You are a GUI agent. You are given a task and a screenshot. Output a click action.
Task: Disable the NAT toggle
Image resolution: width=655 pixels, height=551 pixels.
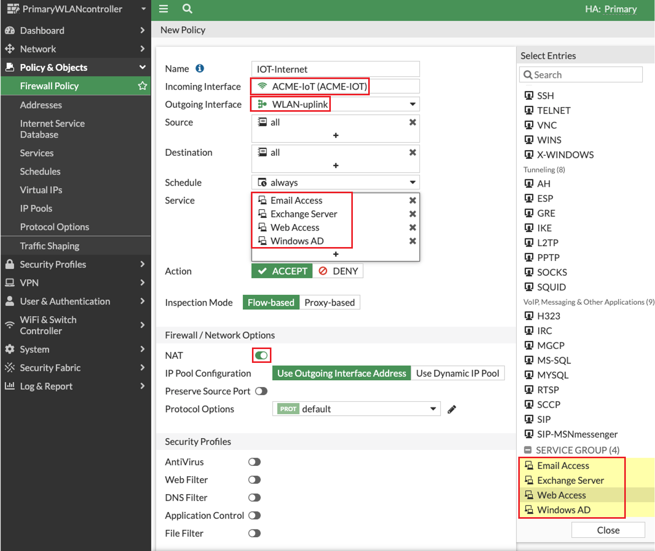[261, 355]
